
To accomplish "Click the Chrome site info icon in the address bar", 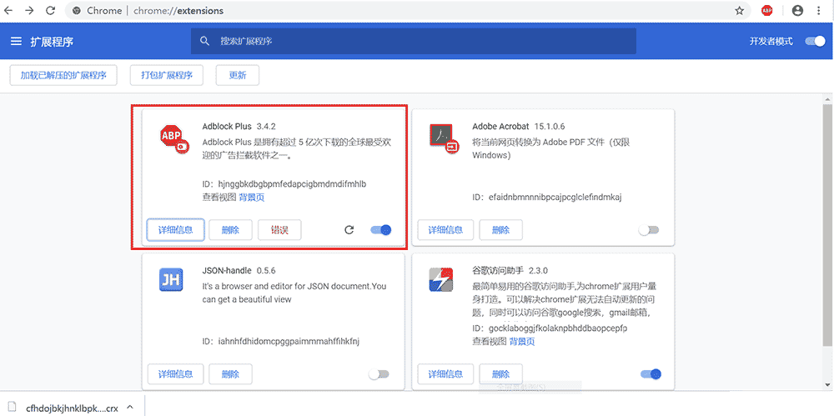I will (77, 11).
